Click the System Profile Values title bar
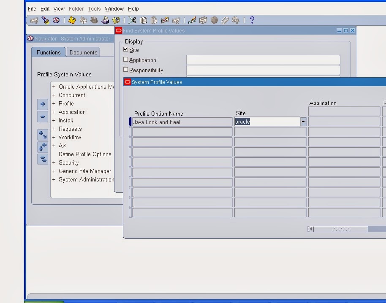The width and height of the screenshot is (386, 303). pos(255,82)
